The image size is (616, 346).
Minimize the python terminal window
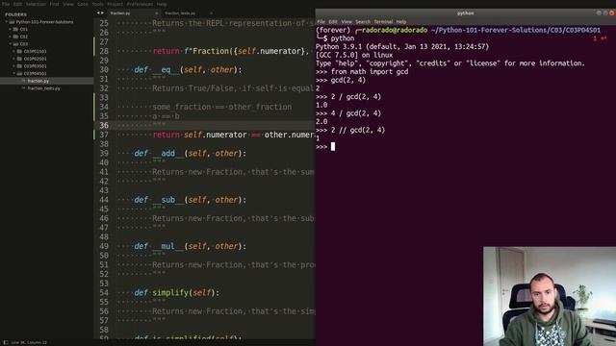pos(599,12)
